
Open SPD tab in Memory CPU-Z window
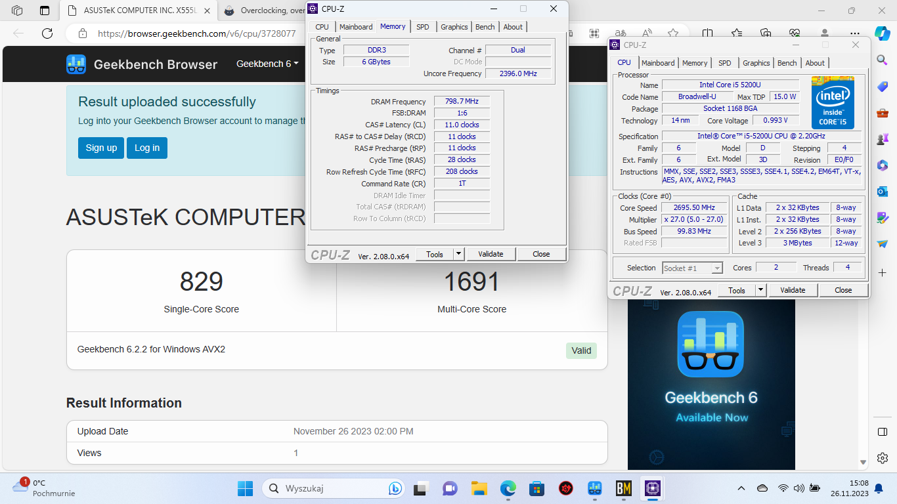point(423,27)
